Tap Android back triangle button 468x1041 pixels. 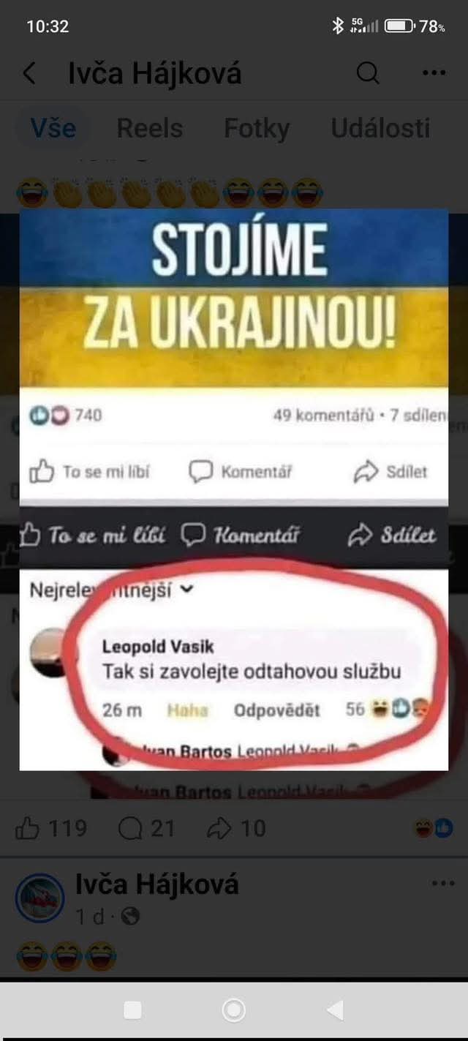click(335, 1010)
